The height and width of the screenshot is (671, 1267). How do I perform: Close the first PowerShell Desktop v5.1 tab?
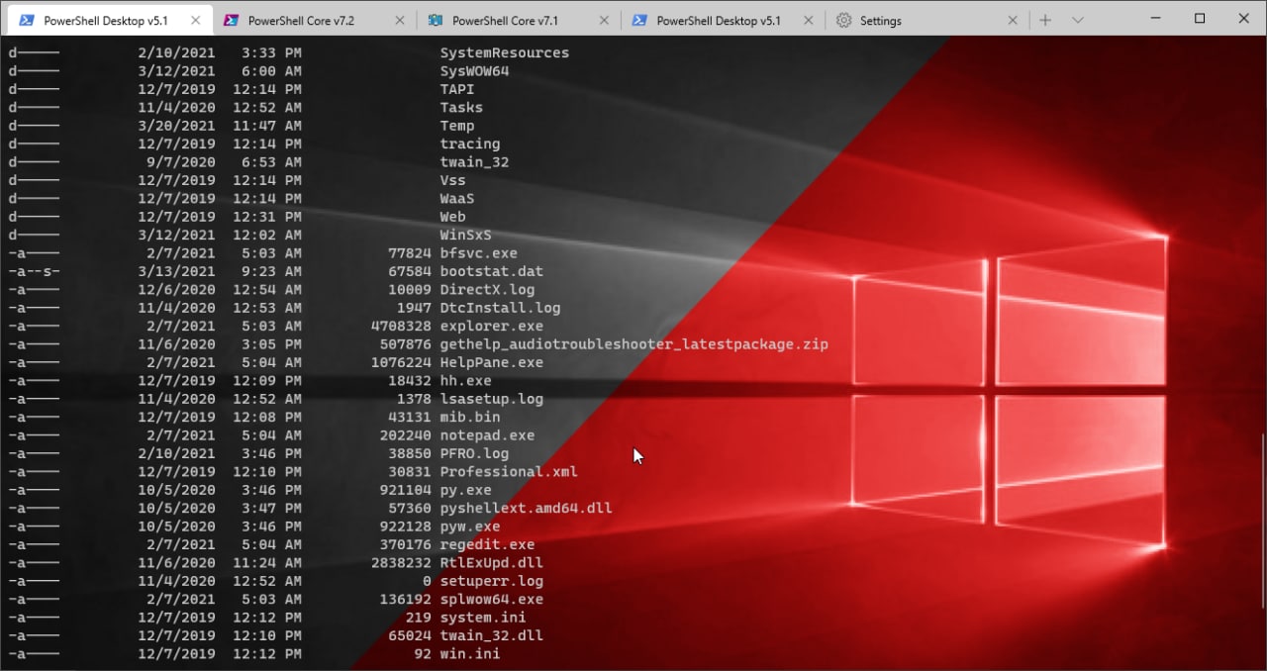[196, 21]
